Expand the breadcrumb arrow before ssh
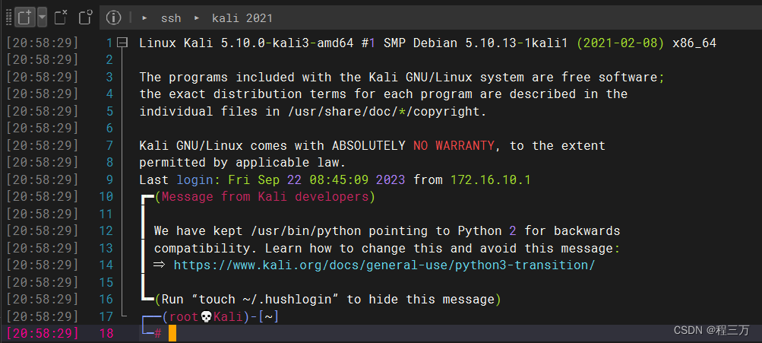This screenshot has width=762, height=343. (144, 18)
